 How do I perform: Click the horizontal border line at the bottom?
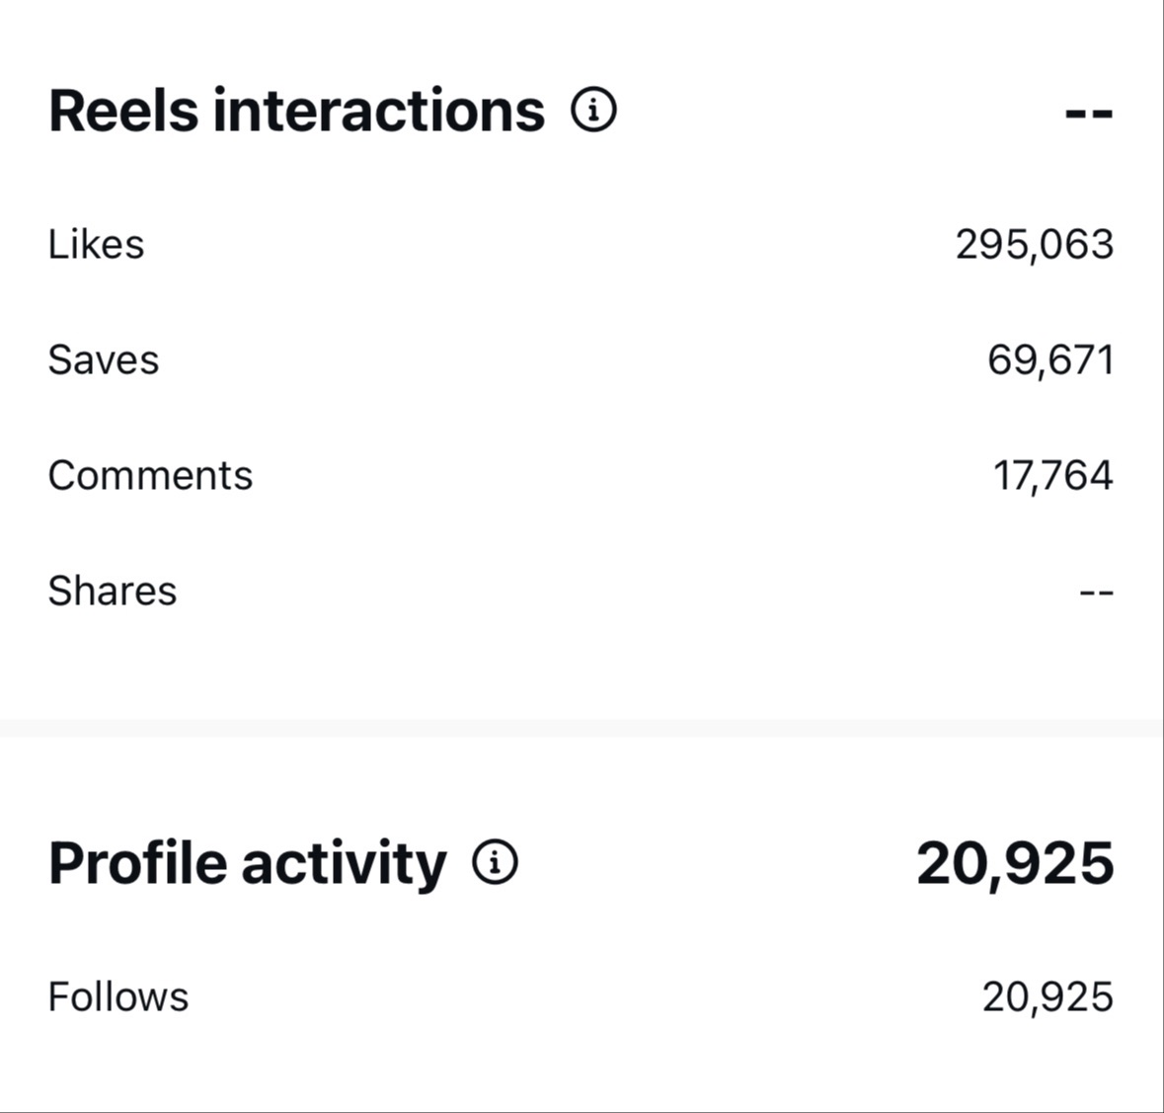[582, 1111]
